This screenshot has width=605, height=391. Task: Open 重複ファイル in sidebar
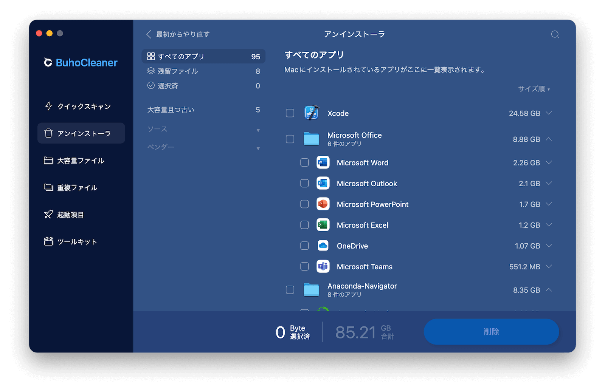pos(81,187)
